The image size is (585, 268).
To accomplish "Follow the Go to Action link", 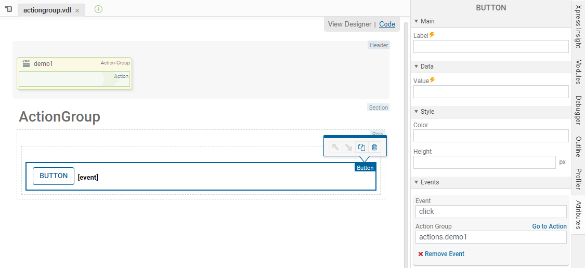I will coord(549,226).
